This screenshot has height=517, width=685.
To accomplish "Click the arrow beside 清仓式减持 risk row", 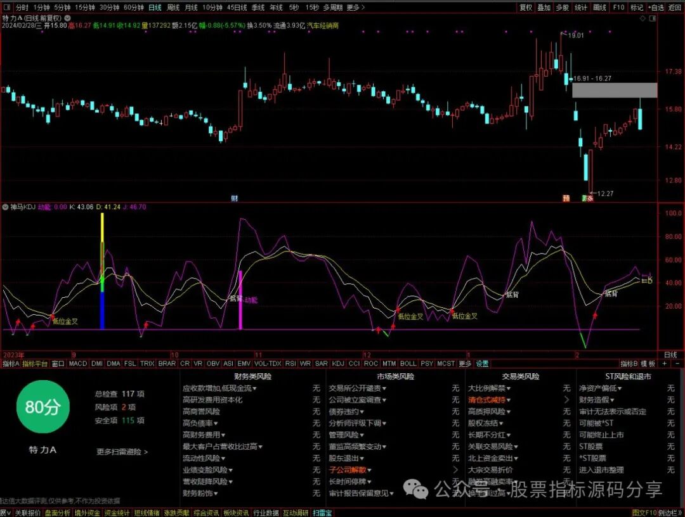I will pos(566,400).
